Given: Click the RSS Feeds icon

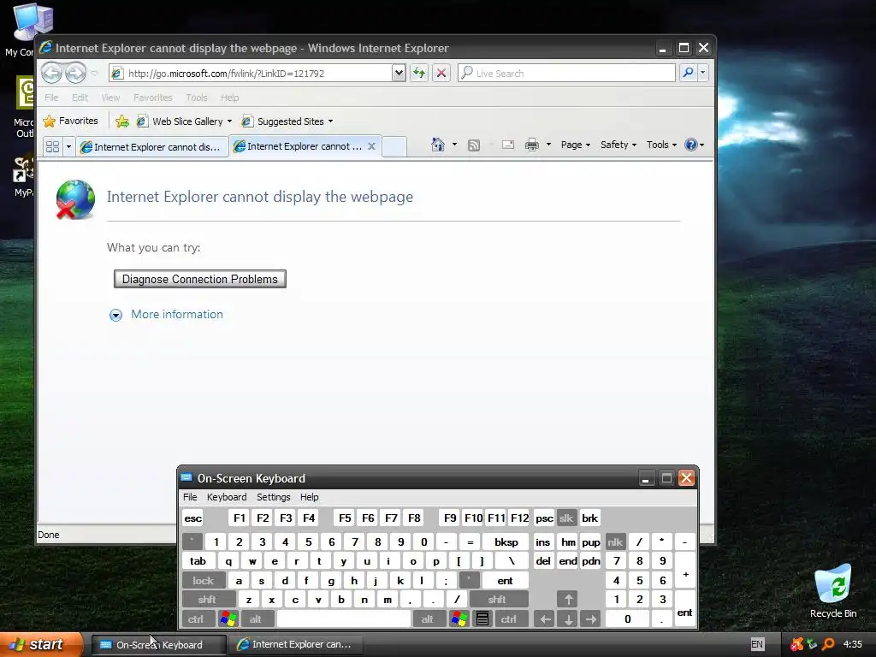Looking at the screenshot, I should (474, 145).
